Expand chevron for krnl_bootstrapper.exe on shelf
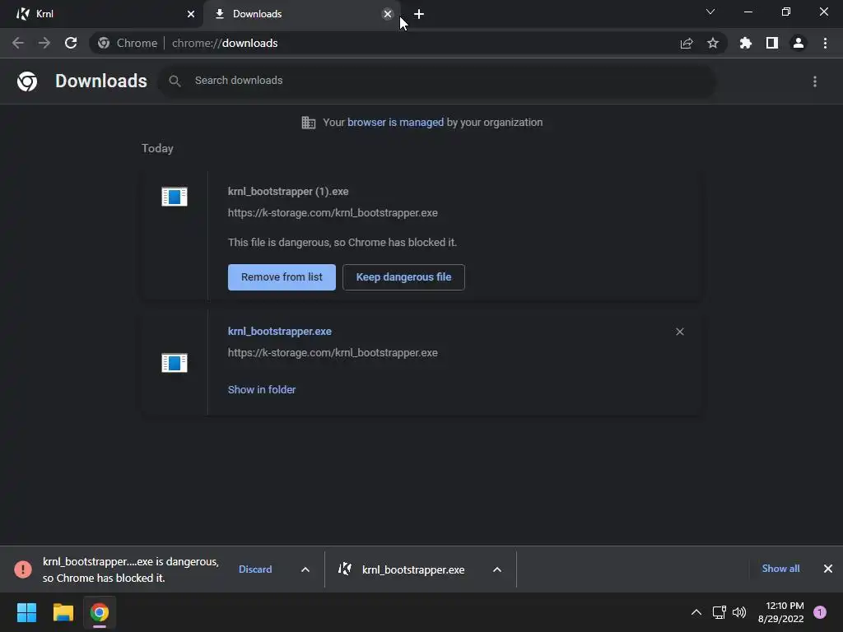 tap(497, 569)
